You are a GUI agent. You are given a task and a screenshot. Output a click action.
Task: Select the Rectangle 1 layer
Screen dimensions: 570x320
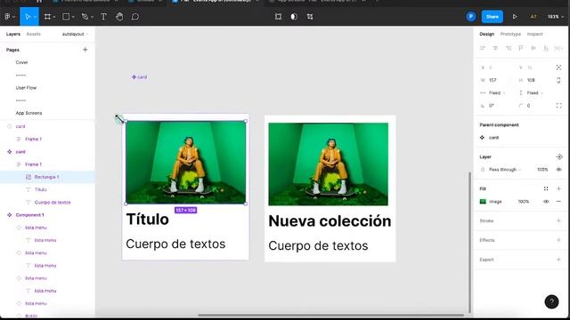tap(47, 177)
